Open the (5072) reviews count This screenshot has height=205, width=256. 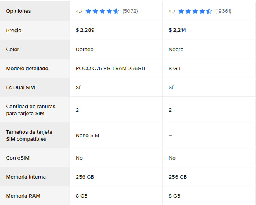click(130, 11)
